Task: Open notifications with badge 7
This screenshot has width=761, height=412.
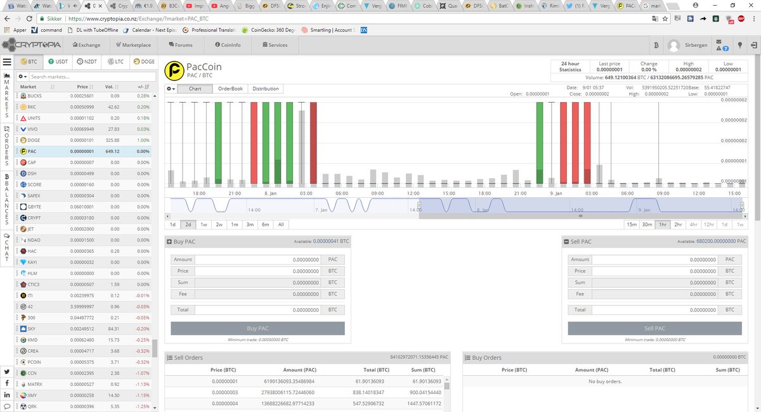Action: (722, 45)
